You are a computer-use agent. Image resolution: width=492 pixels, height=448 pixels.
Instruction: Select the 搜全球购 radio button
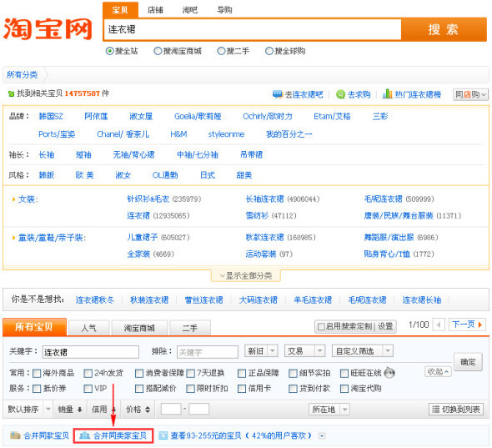coord(269,51)
